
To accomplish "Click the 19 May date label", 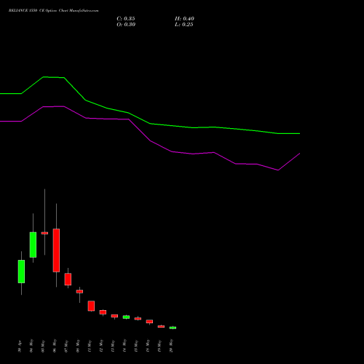I will 159,347.
